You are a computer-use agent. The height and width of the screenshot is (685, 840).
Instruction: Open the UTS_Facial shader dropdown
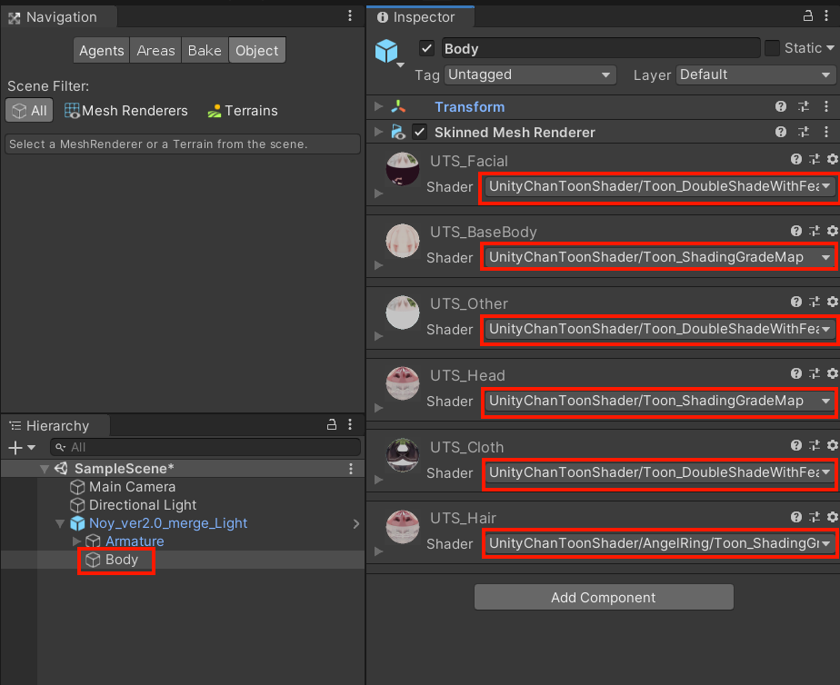pyautogui.click(x=660, y=186)
